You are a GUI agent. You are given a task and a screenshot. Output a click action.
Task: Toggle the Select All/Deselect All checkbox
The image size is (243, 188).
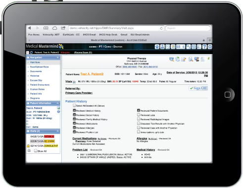(74, 105)
